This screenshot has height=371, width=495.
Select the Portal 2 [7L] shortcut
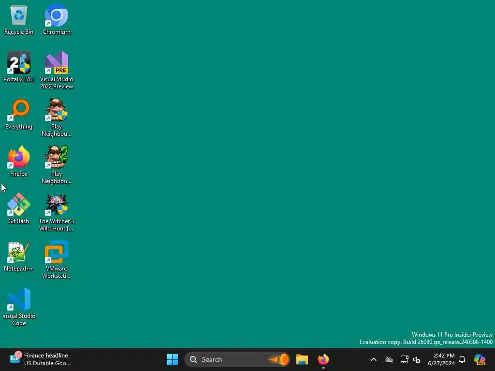click(19, 67)
